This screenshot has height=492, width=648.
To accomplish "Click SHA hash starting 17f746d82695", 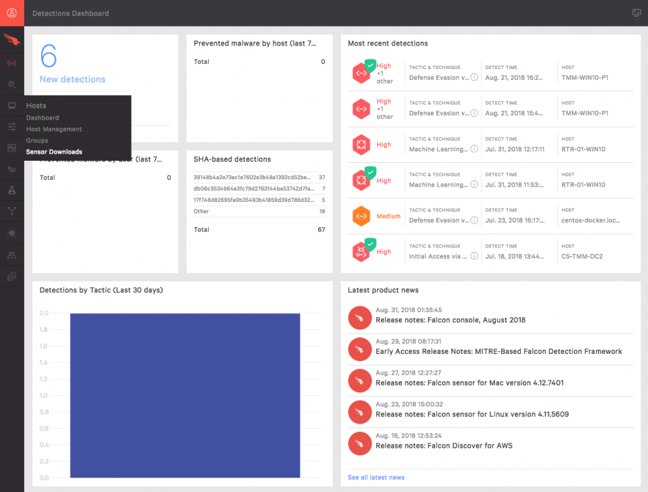I will point(254,199).
